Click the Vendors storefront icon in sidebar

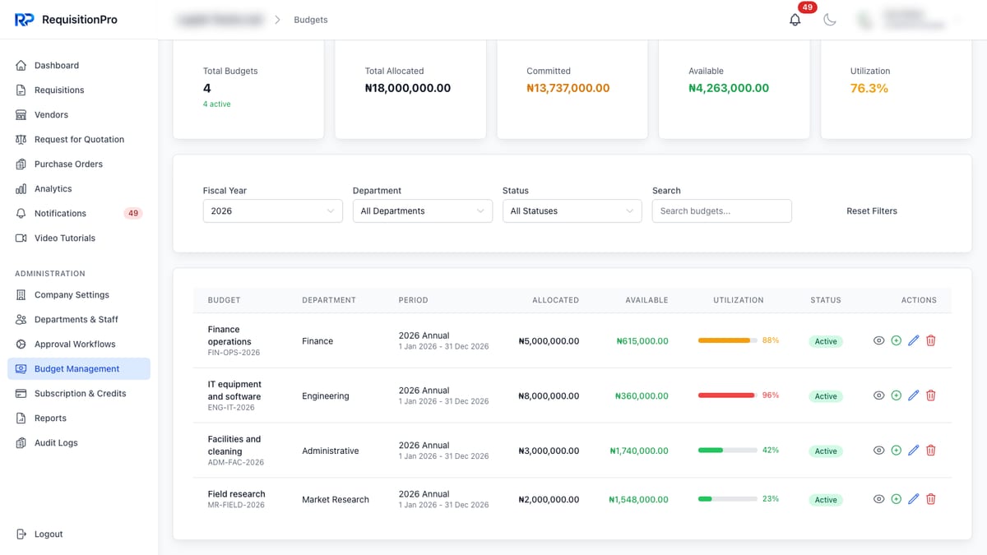pyautogui.click(x=21, y=115)
